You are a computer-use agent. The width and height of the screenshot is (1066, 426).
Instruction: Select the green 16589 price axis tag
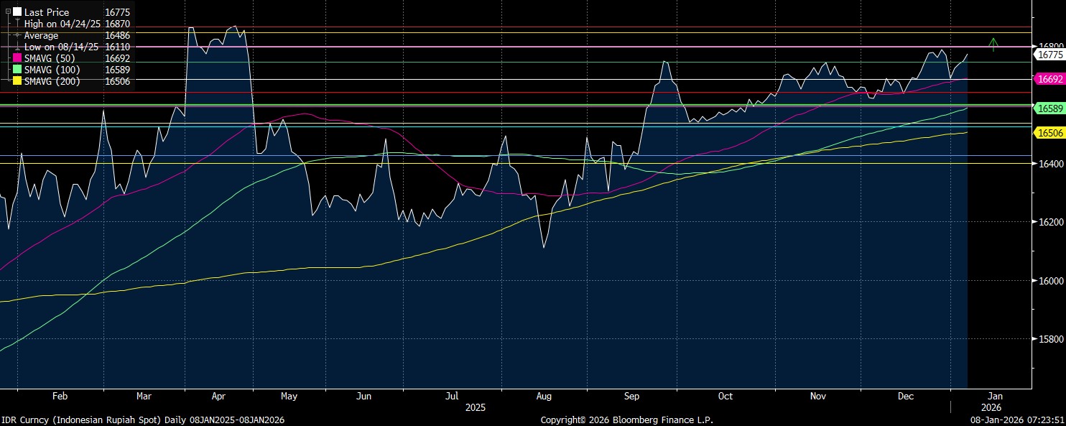1048,108
